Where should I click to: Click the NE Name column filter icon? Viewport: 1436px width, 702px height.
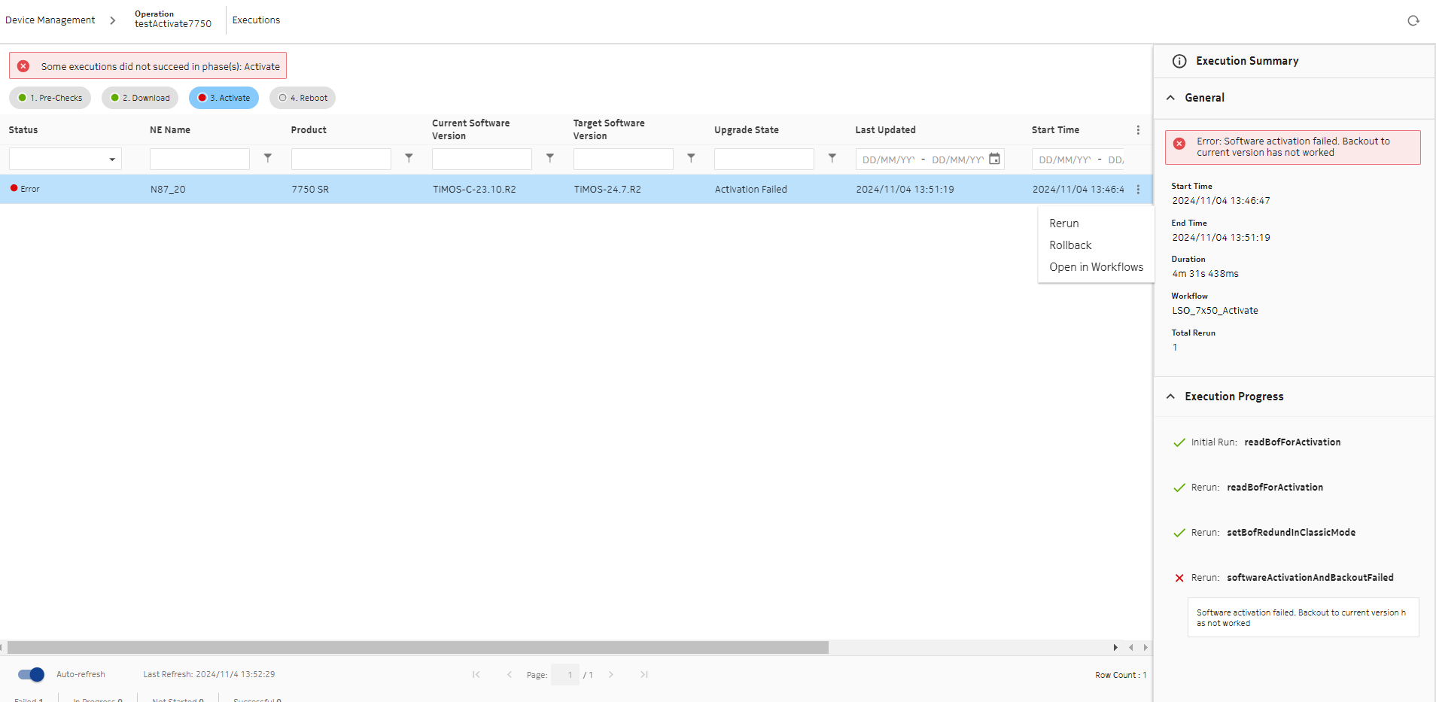point(267,158)
